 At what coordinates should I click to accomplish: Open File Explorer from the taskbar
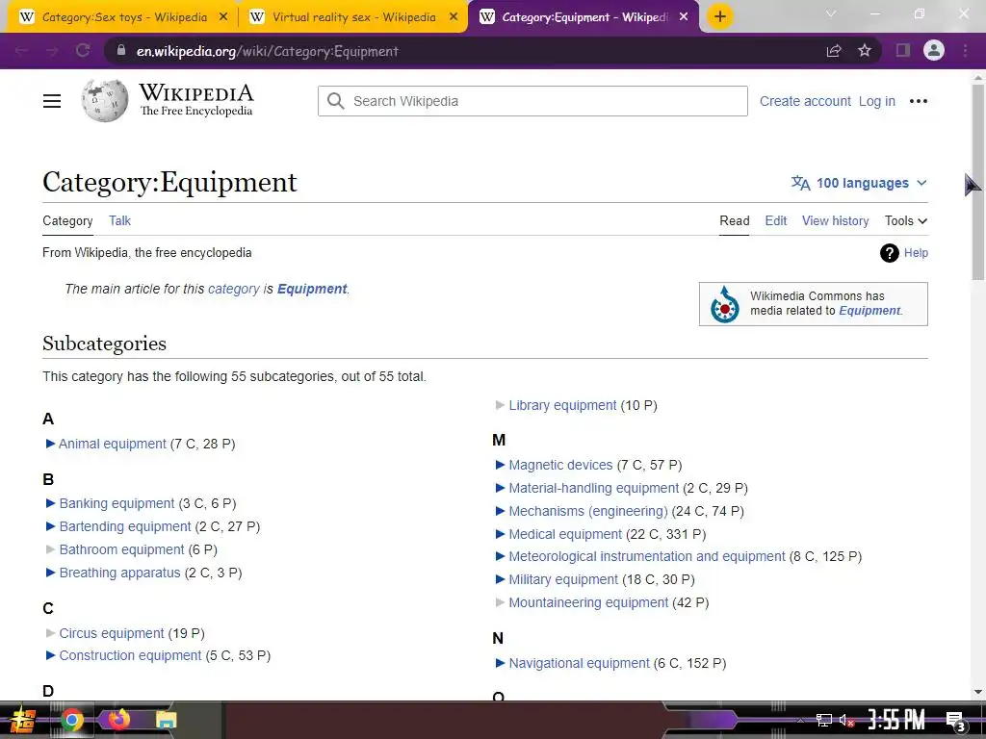[166, 720]
